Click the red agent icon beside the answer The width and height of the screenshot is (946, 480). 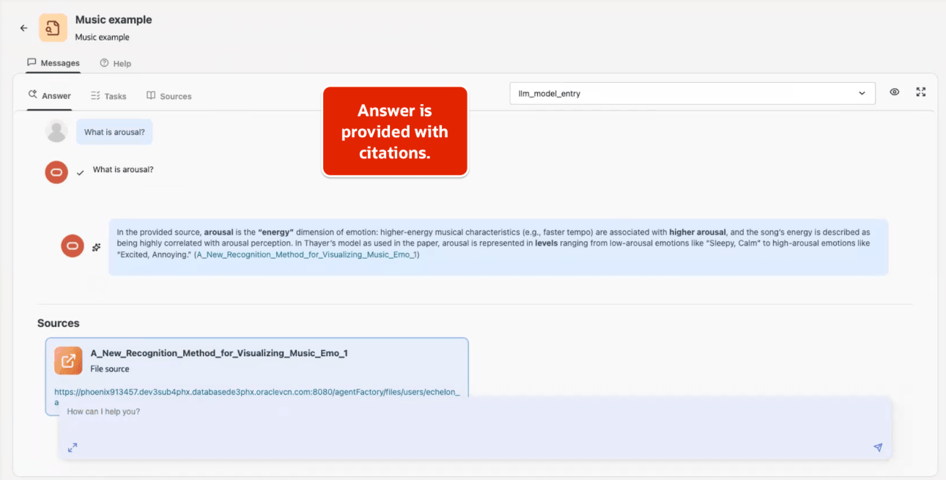pyautogui.click(x=73, y=246)
